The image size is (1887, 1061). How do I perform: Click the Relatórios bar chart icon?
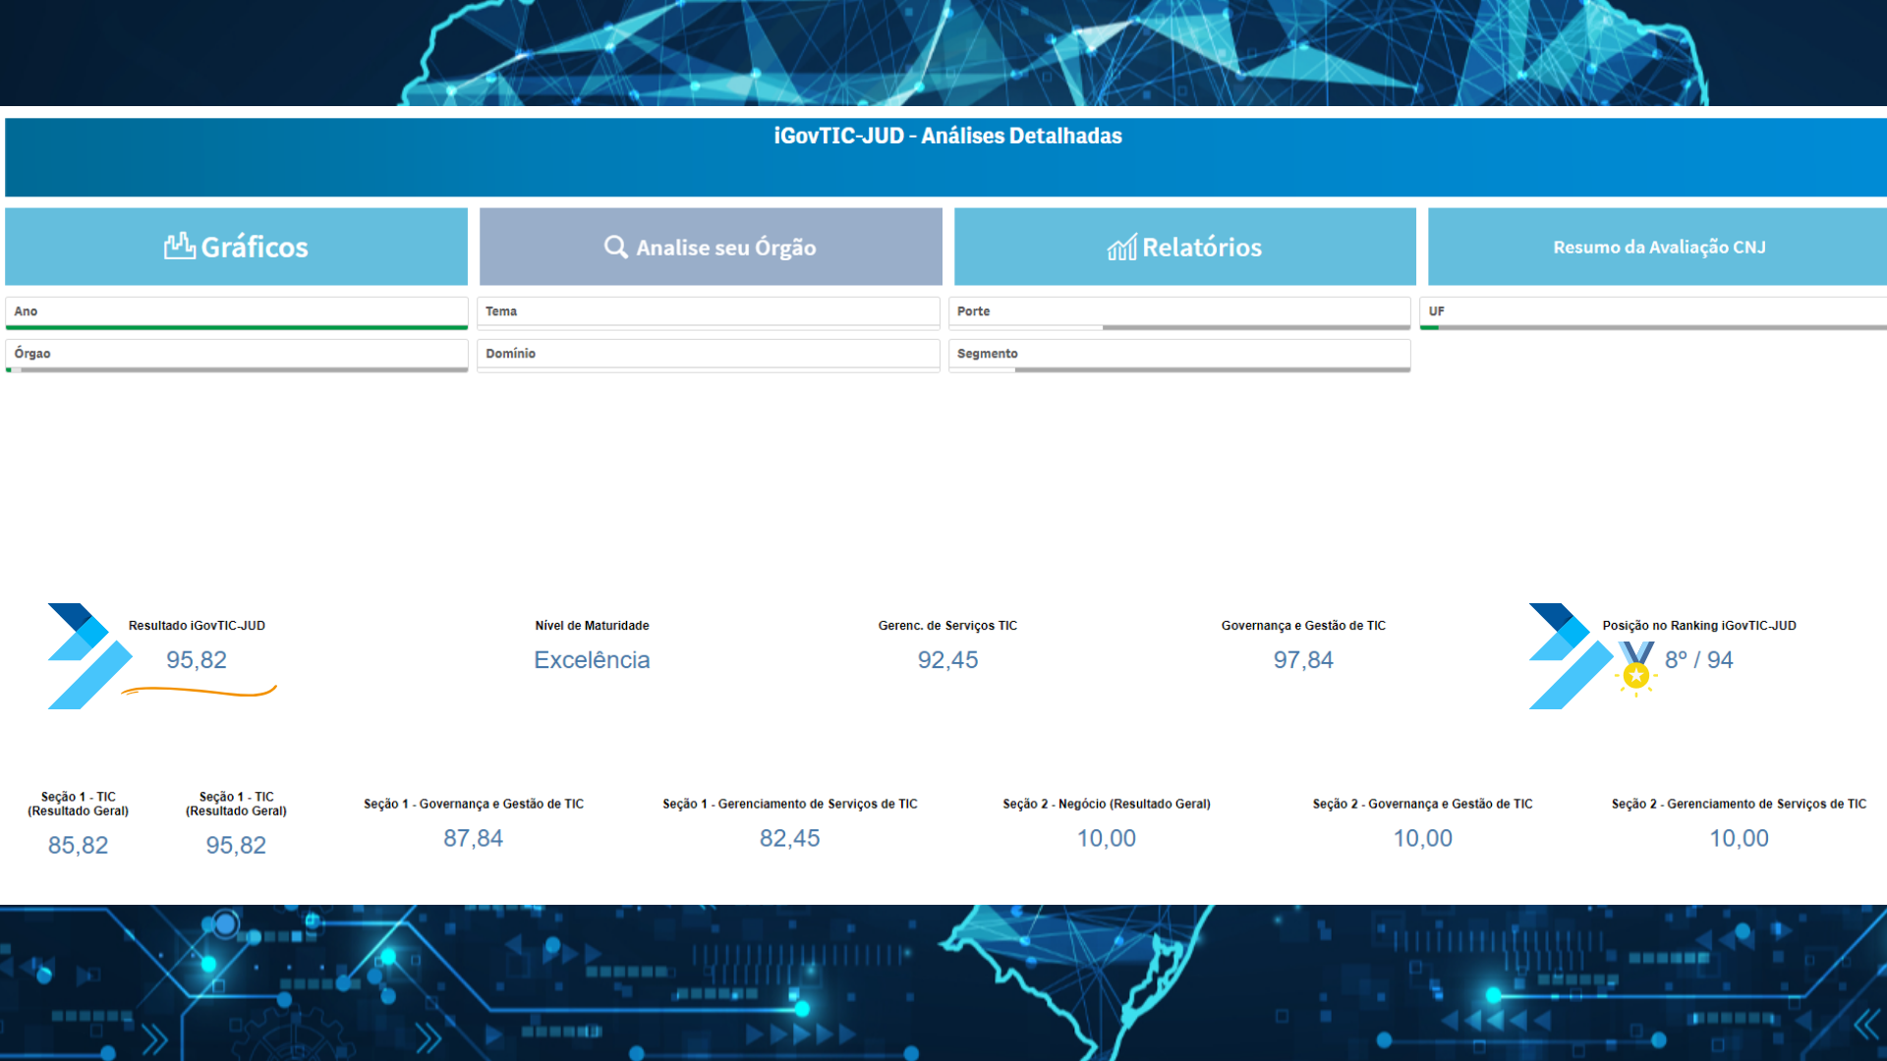click(x=1121, y=247)
